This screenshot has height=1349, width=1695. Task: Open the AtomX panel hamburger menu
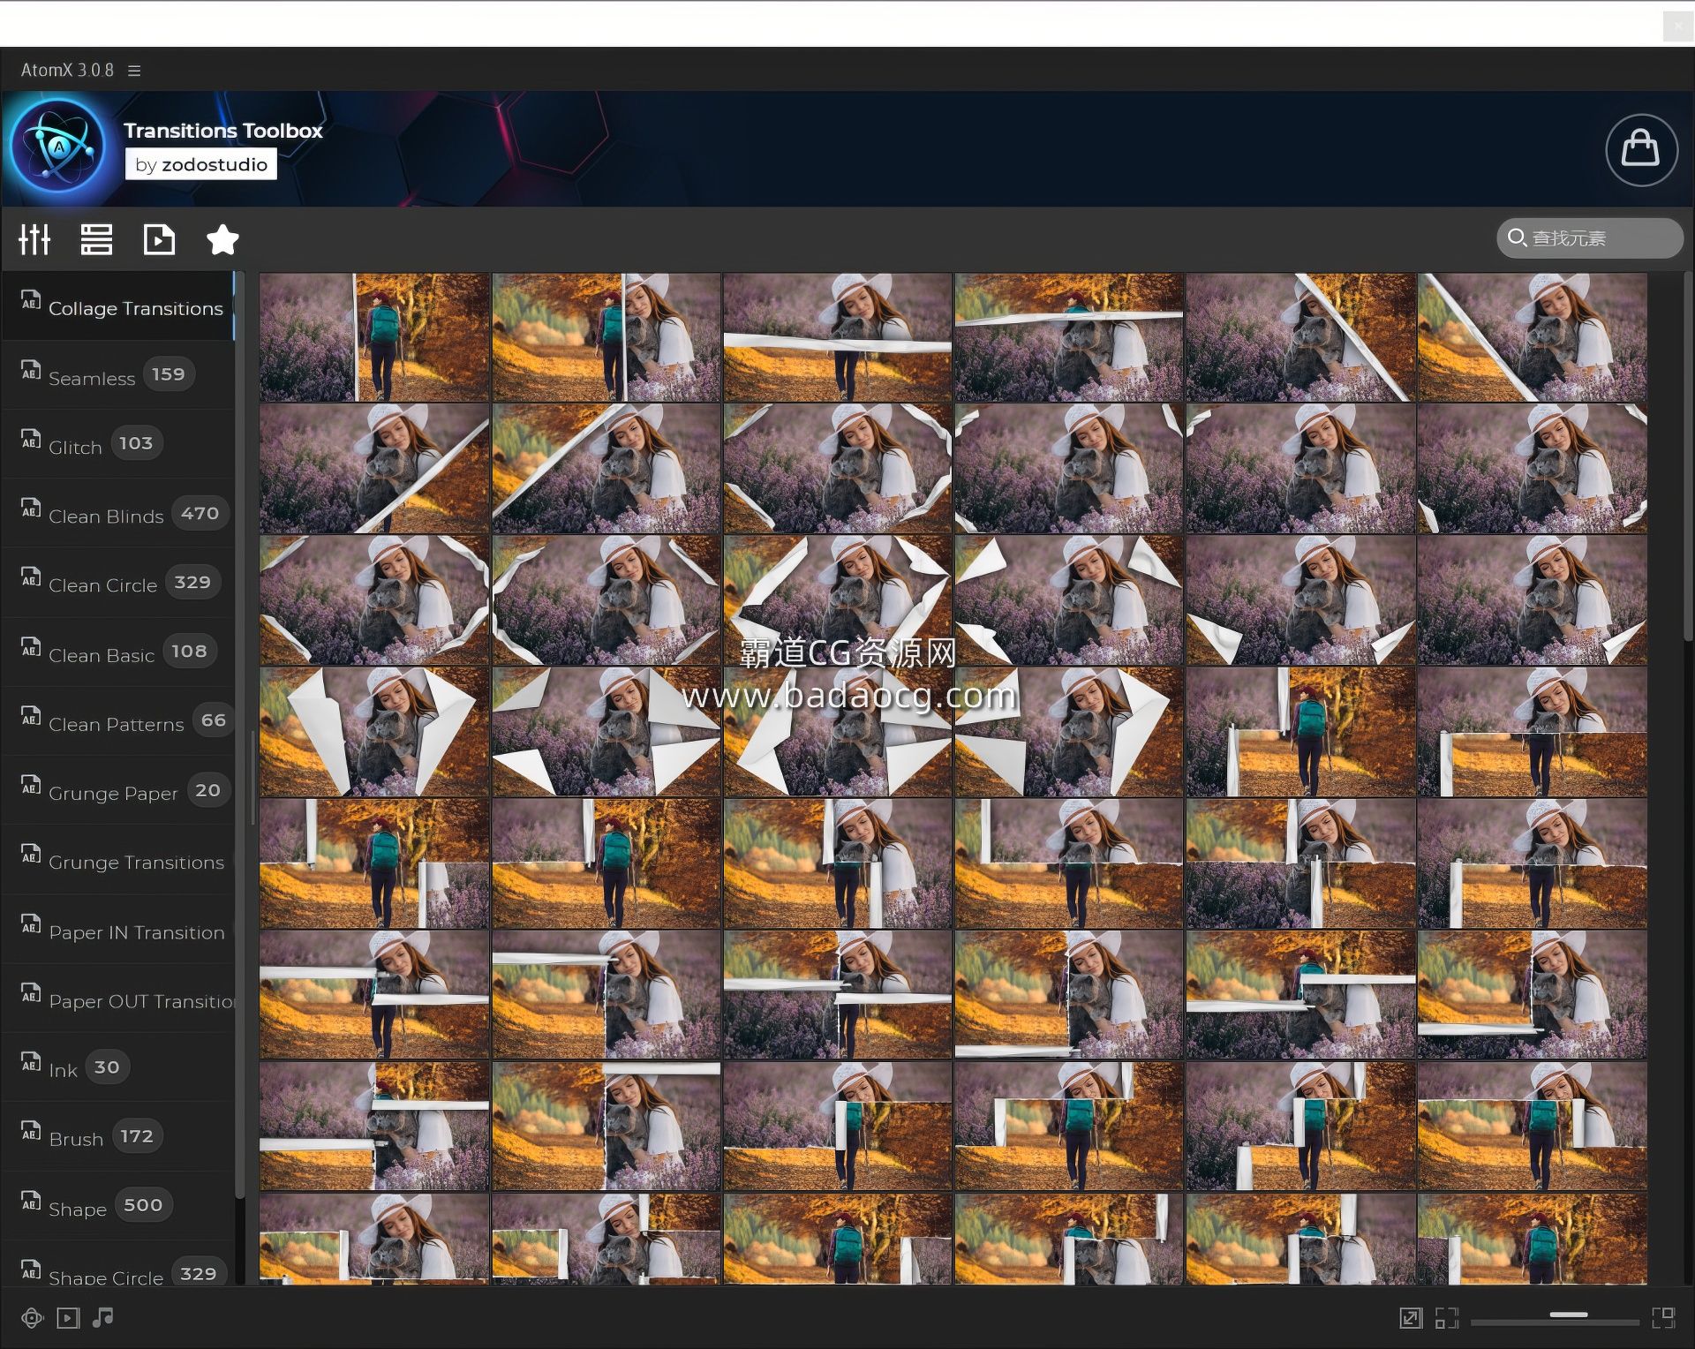[134, 71]
